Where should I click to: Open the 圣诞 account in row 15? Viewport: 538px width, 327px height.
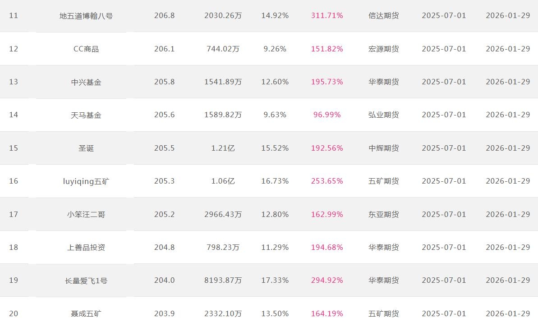(x=86, y=148)
